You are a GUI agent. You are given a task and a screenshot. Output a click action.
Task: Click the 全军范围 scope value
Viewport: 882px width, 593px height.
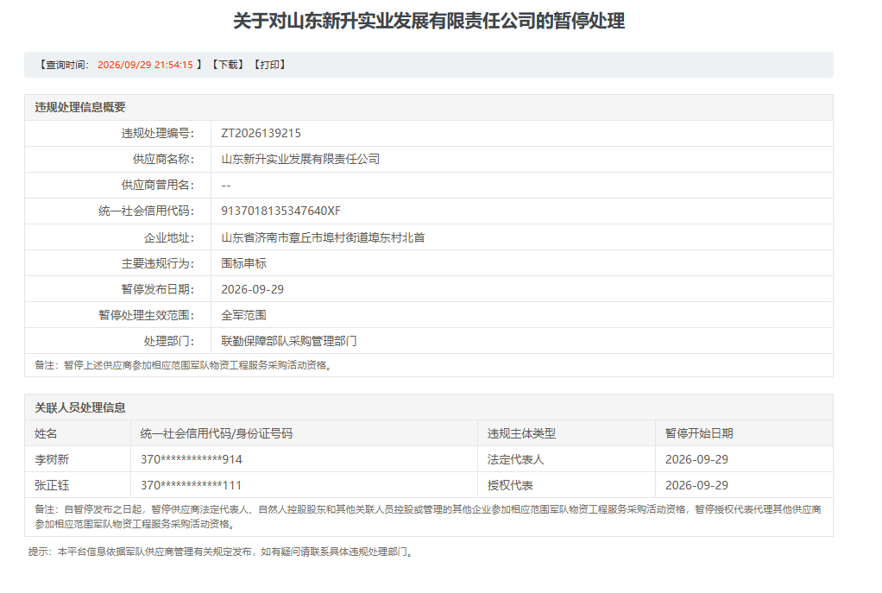[x=243, y=315]
